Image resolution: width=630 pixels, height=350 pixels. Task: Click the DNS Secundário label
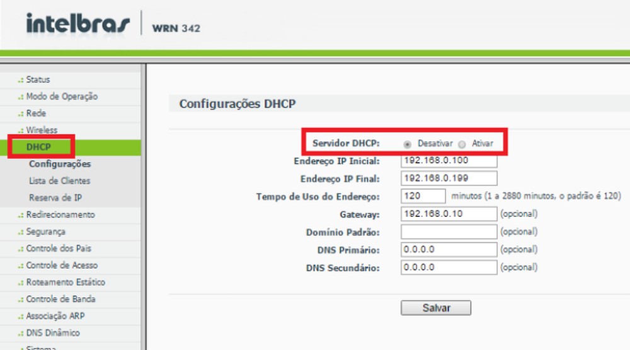coord(343,268)
